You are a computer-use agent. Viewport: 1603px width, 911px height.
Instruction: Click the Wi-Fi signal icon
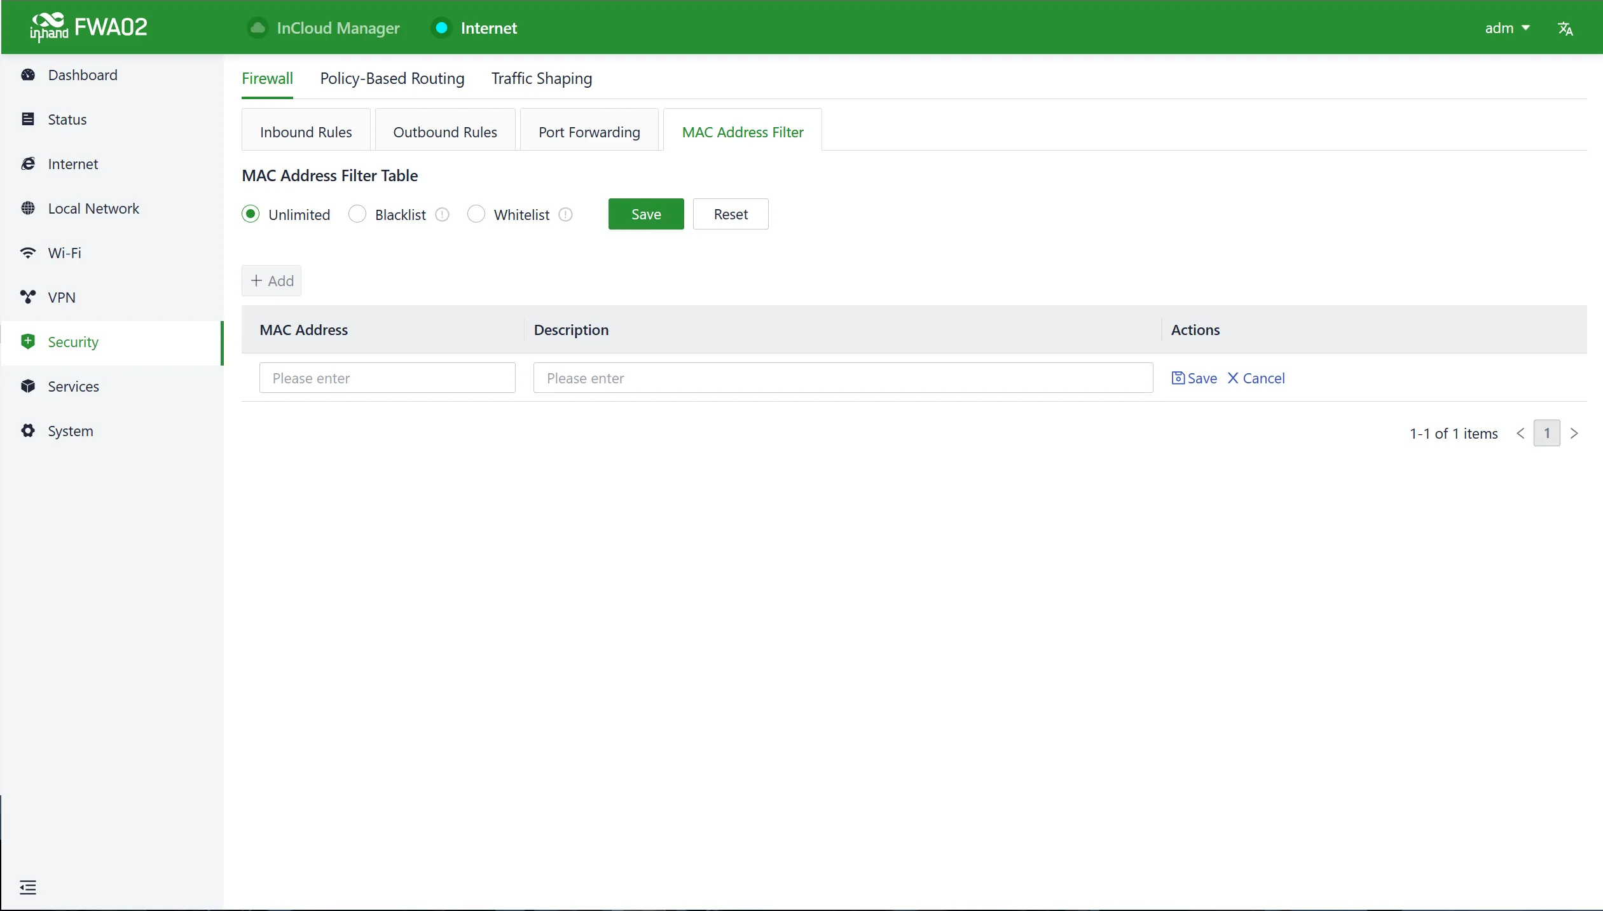(x=28, y=253)
